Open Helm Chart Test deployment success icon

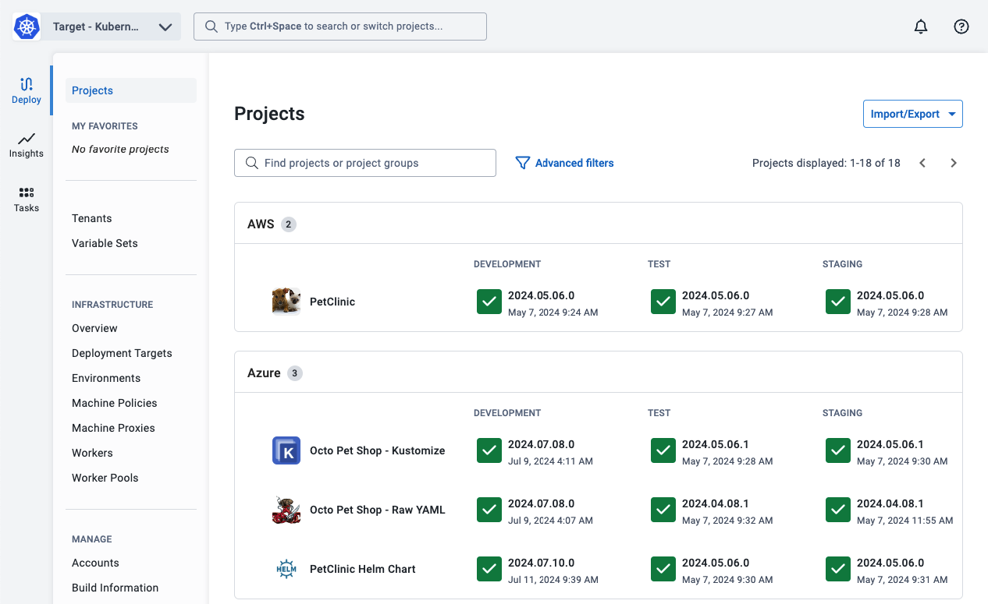[x=663, y=569]
